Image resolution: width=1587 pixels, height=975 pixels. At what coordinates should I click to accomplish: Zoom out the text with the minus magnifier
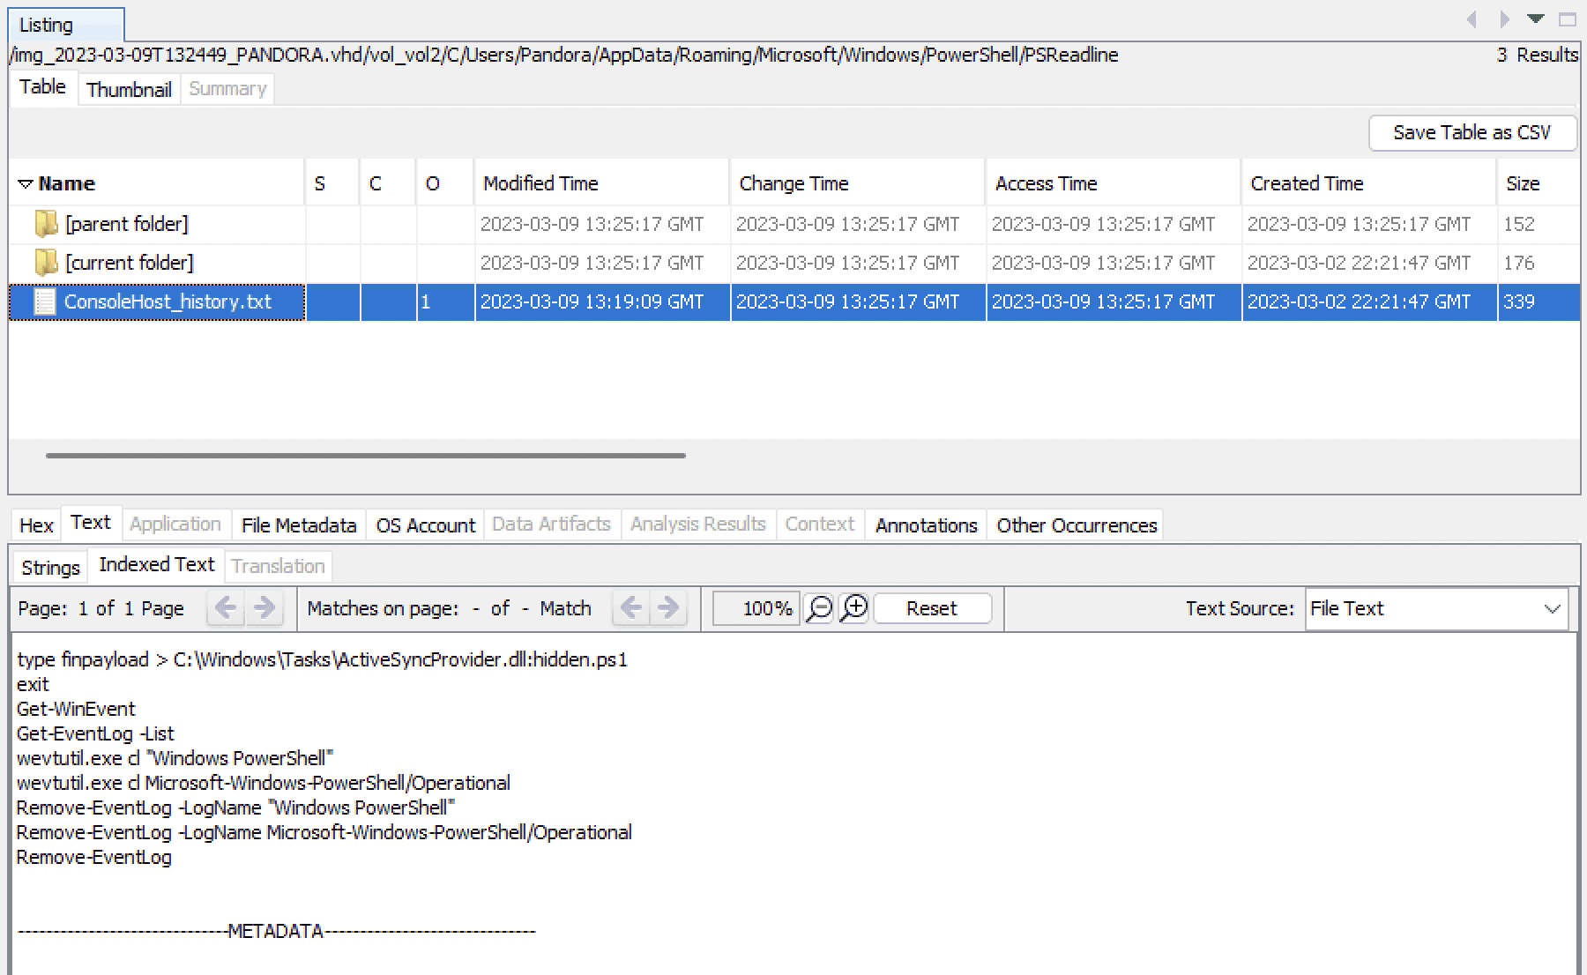(819, 608)
